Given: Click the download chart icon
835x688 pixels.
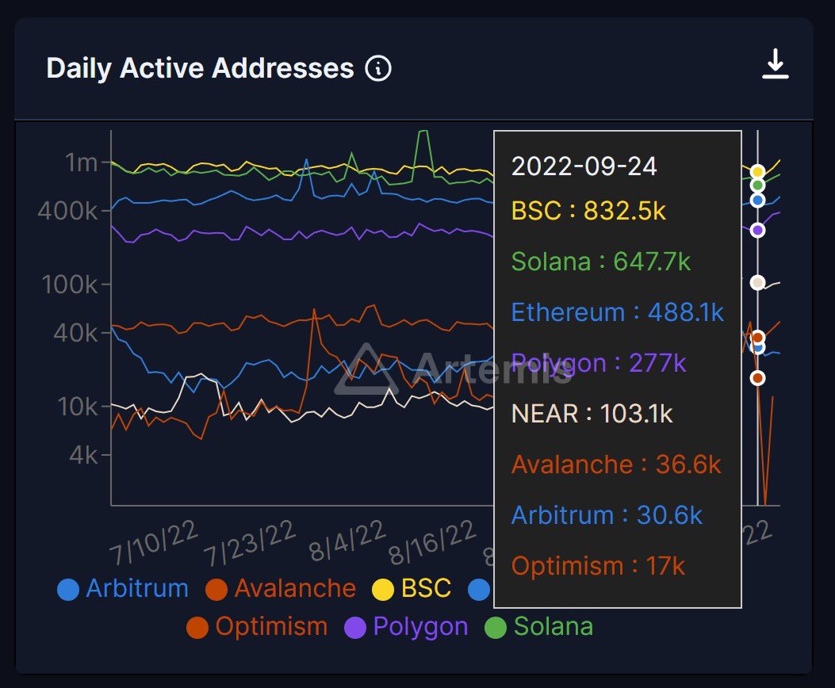Looking at the screenshot, I should [x=775, y=64].
